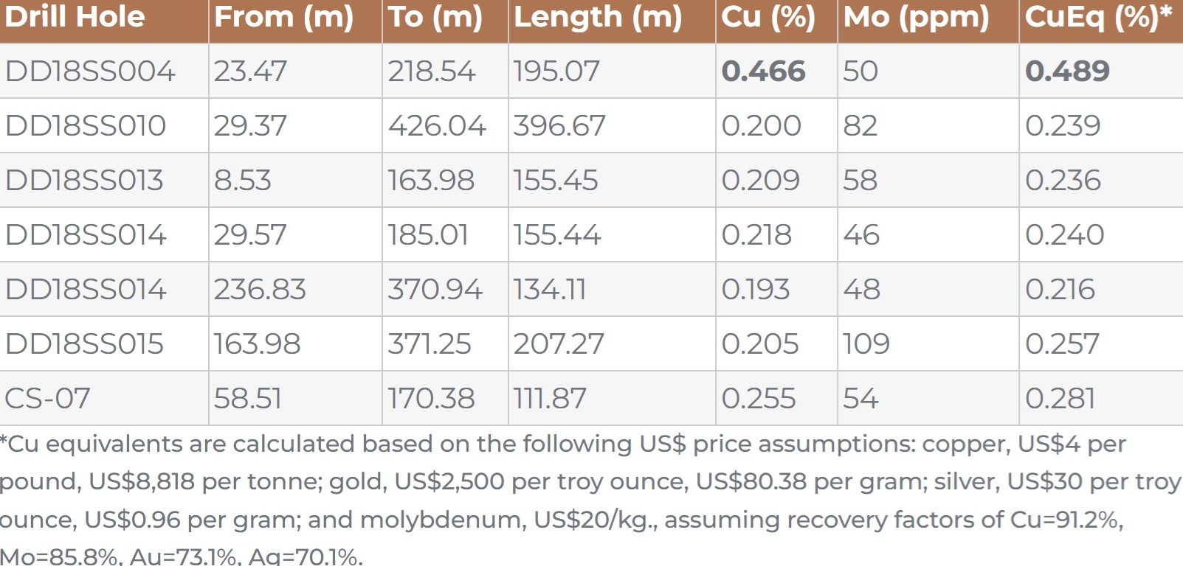Screen dimensions: 1183x569
Task: Click the bold 0.489 CuEq value
Action: click(x=1067, y=71)
